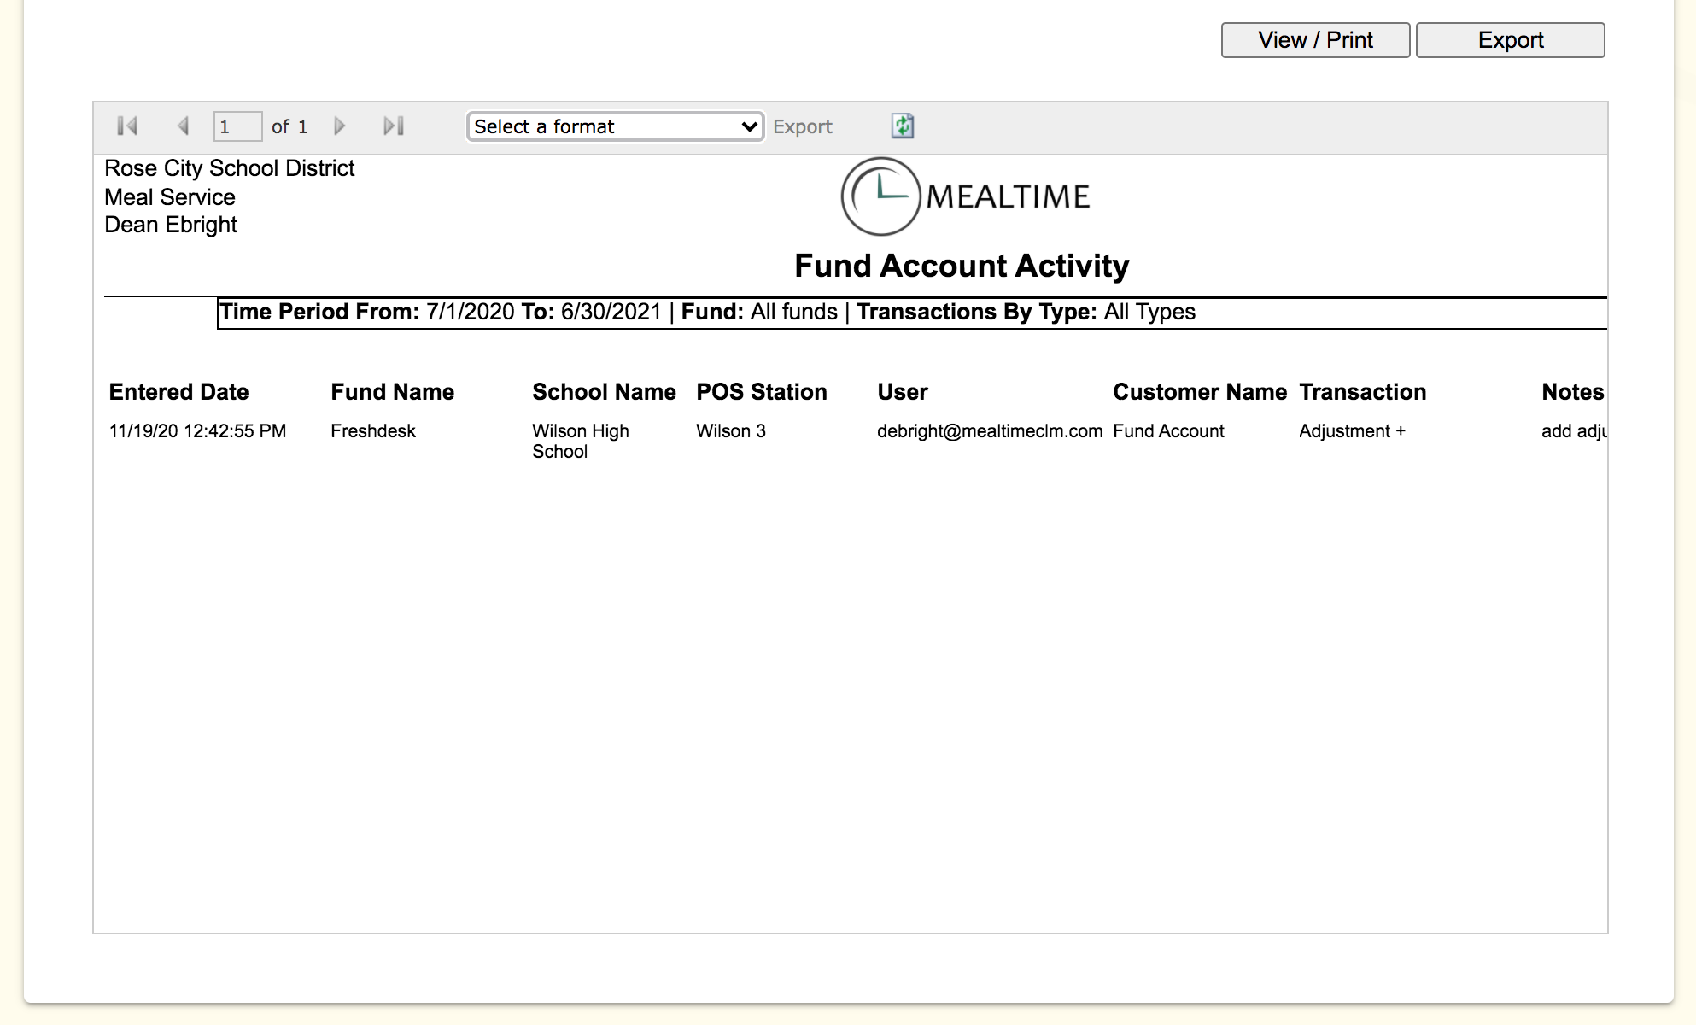The height and width of the screenshot is (1025, 1696).
Task: Refresh the report viewer
Action: pos(903,126)
